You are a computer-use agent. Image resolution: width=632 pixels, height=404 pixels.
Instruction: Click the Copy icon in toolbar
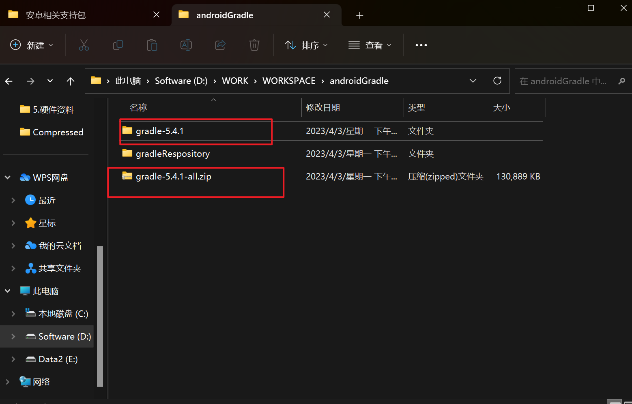[x=118, y=45]
